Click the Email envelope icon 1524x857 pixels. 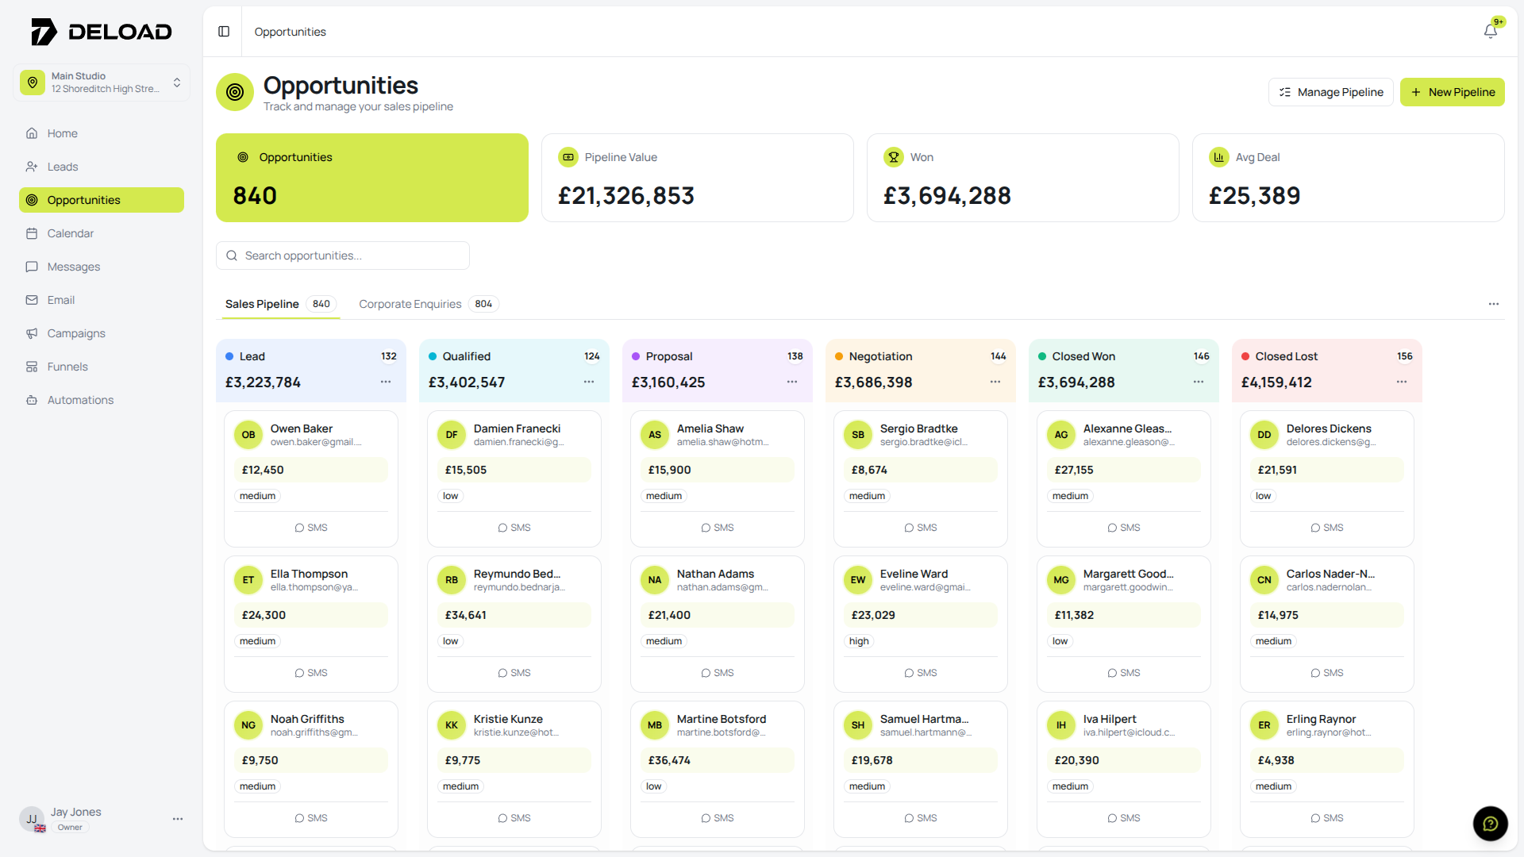[x=32, y=300]
